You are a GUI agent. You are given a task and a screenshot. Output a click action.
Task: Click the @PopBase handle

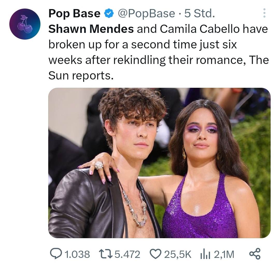tap(146, 14)
